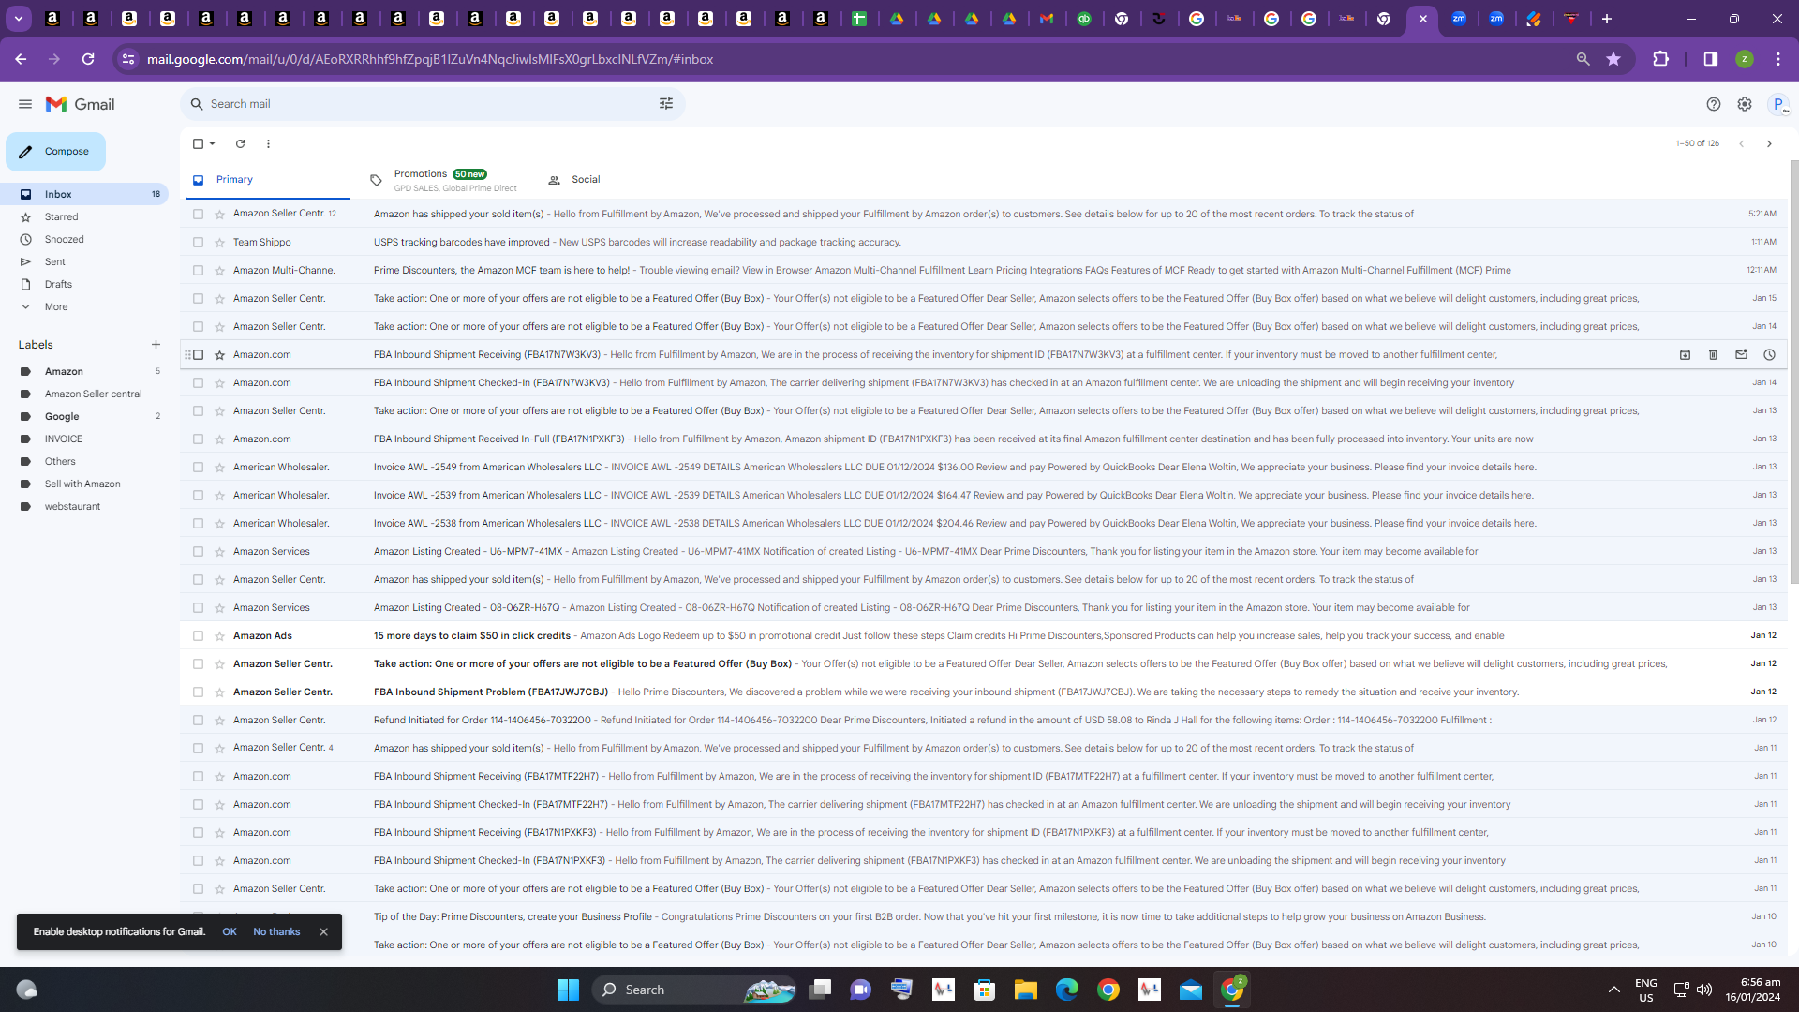1799x1012 pixels.
Task: Snooze the FBA17N7W3KV3 Receiving email
Action: [x=1769, y=354]
